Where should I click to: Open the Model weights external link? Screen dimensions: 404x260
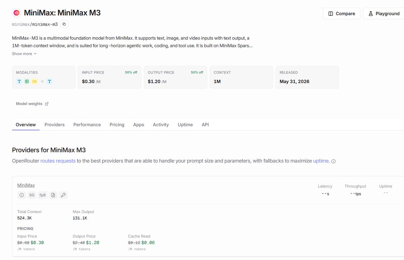click(x=32, y=104)
